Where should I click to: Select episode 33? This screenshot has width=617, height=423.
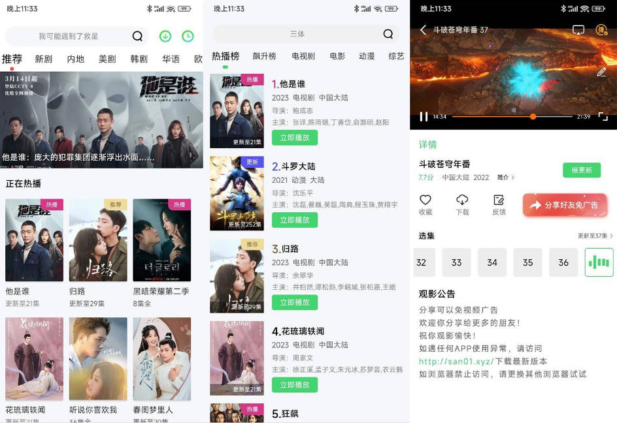456,262
